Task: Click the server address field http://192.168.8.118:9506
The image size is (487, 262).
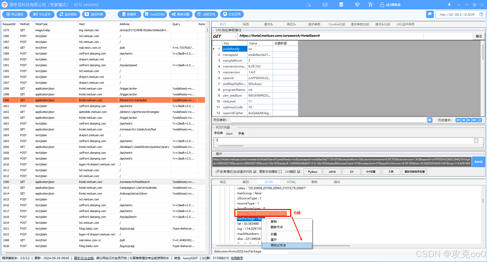Action: click(457, 14)
